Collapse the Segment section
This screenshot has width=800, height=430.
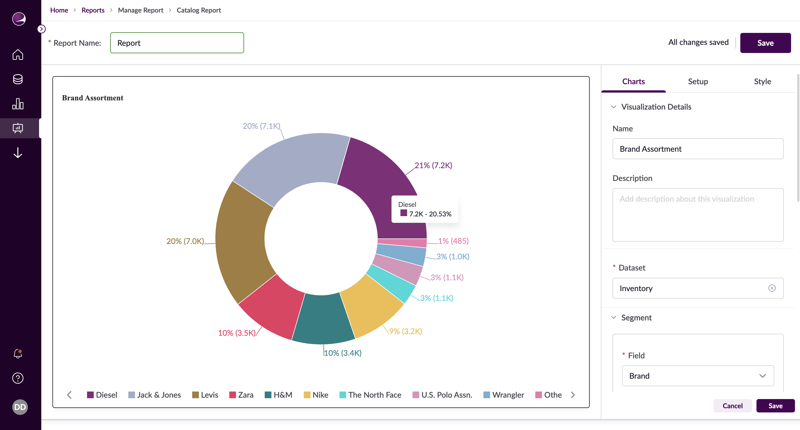click(x=614, y=318)
